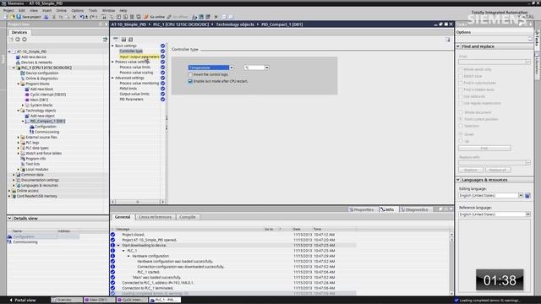Click the Undo icon in toolbar
The width and height of the screenshot is (541, 304).
point(82,17)
